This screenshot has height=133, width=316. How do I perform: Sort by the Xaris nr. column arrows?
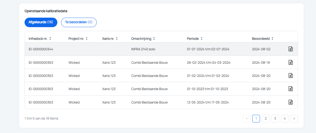pos(117,38)
